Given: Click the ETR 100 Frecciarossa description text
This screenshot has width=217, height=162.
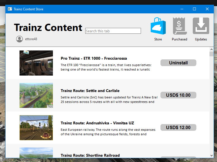Looking at the screenshot, I should (x=106, y=67).
